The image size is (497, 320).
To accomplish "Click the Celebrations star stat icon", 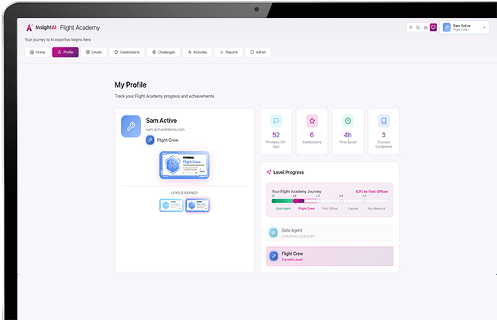I will pos(311,120).
